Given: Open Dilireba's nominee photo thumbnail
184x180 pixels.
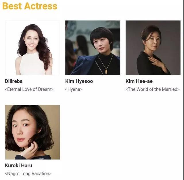Looking at the screenshot, I should coord(32,48).
